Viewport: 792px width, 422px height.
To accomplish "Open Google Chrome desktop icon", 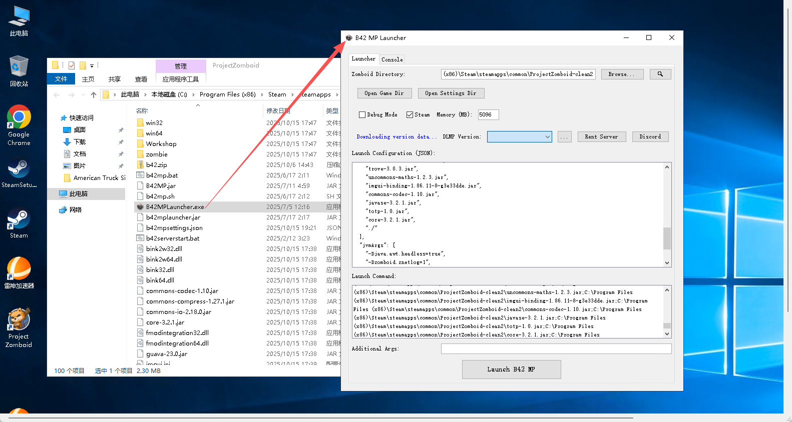I will pos(19,124).
